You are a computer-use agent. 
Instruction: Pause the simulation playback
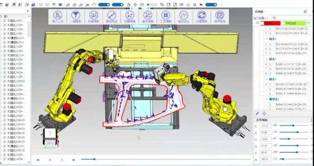pyautogui.click(x=50, y=160)
